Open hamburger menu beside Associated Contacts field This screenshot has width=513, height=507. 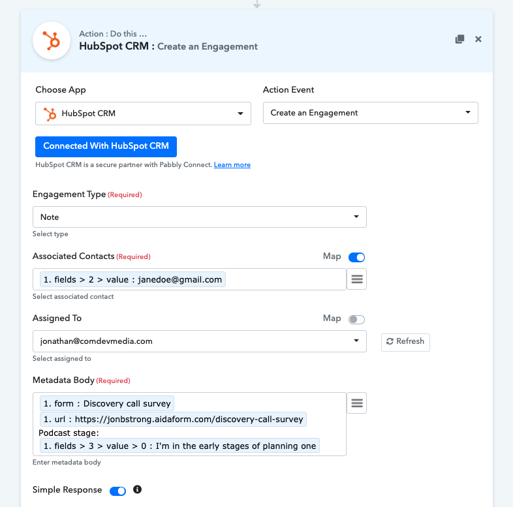356,279
